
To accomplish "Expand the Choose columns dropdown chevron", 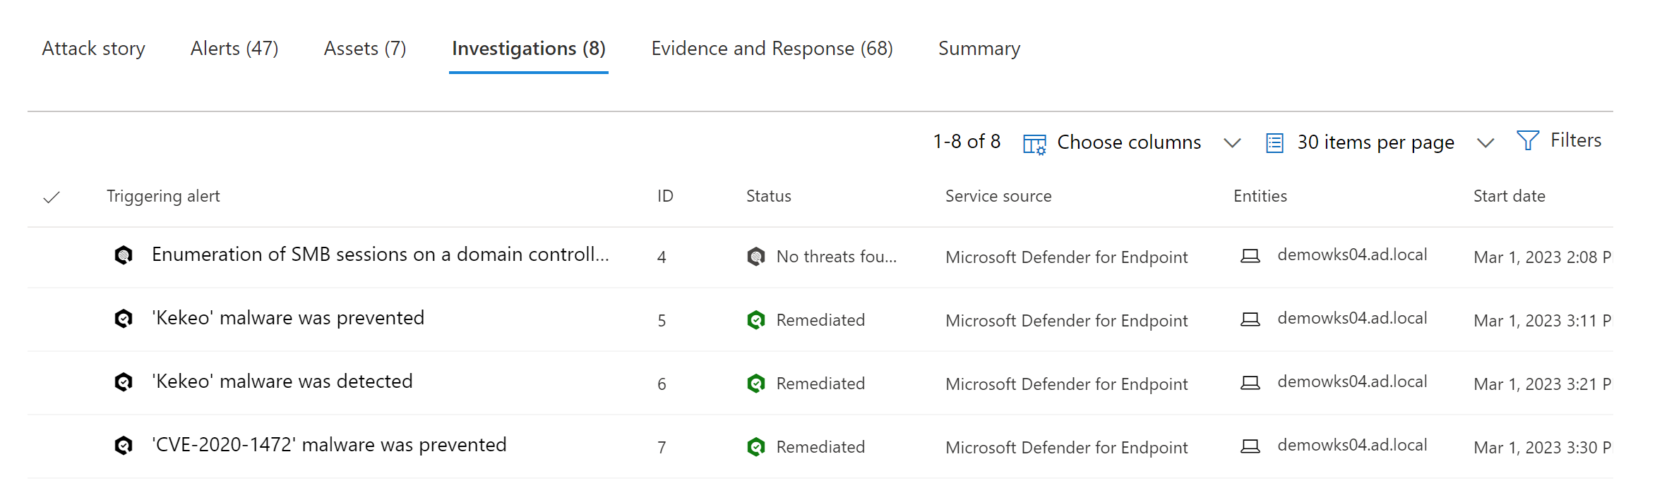I will click(x=1232, y=143).
